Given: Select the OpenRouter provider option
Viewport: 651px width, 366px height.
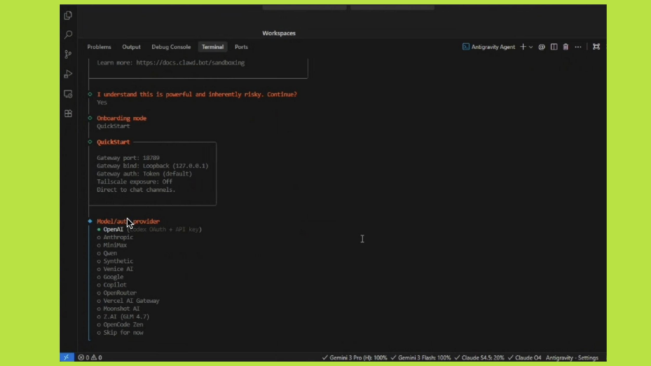Looking at the screenshot, I should coord(120,293).
